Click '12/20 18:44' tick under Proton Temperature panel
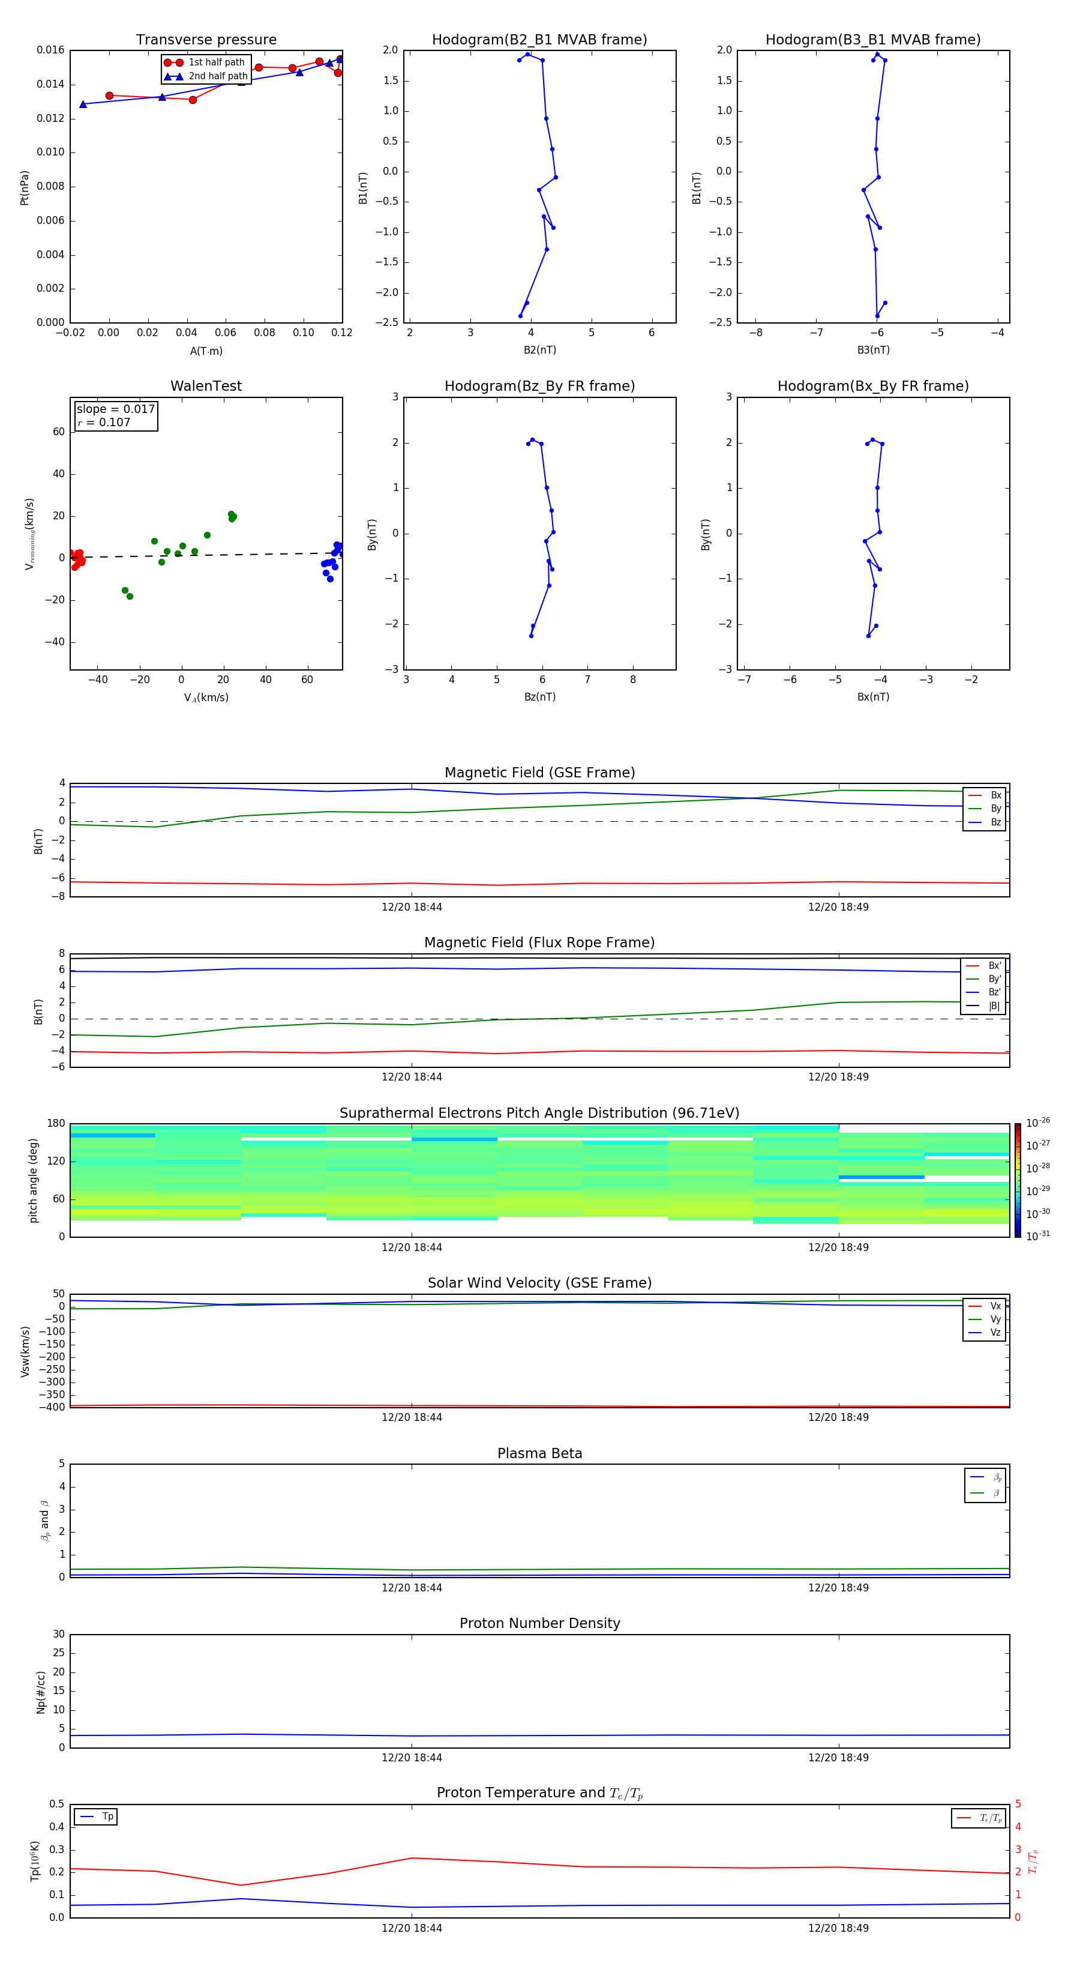1080x1981 pixels. pos(412,1928)
